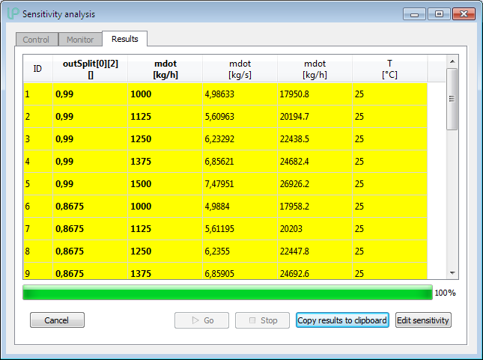The image size is (483, 360).
Task: Open the Monitor tab
Action: [x=80, y=40]
